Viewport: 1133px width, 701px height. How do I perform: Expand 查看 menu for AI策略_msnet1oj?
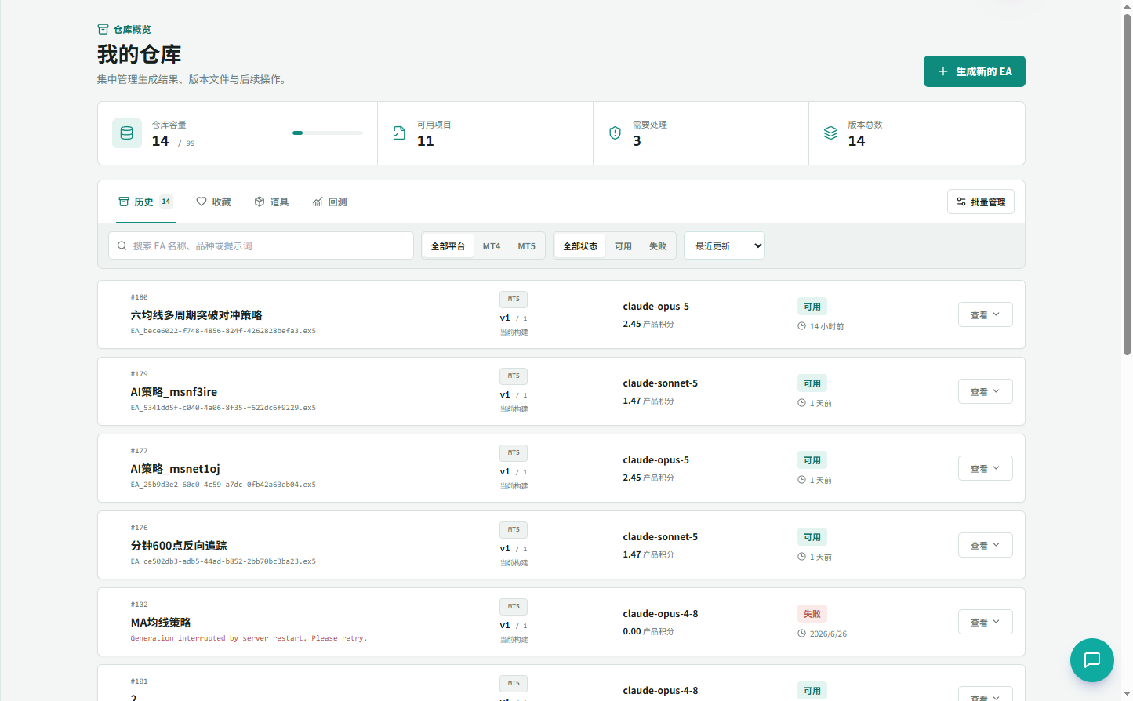(x=986, y=468)
